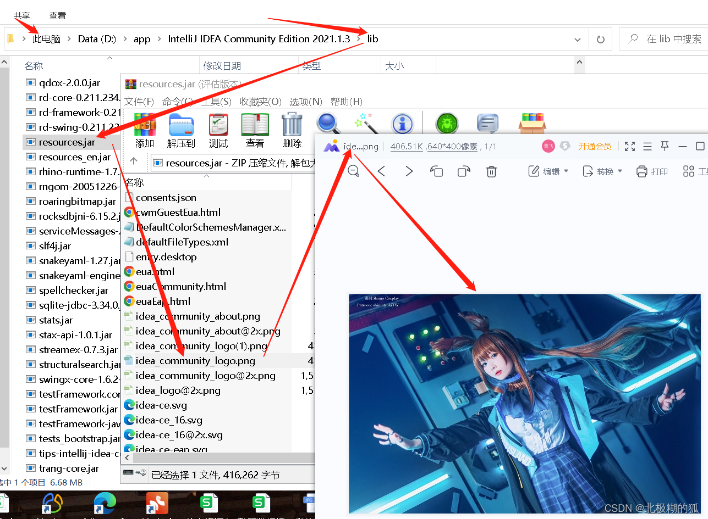708x519 pixels.
Task: Rotate image counterclockwise in viewer
Action: coord(437,171)
